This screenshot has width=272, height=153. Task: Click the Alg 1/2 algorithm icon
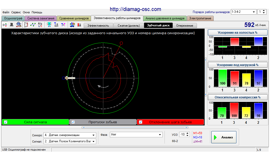pos(40,25)
